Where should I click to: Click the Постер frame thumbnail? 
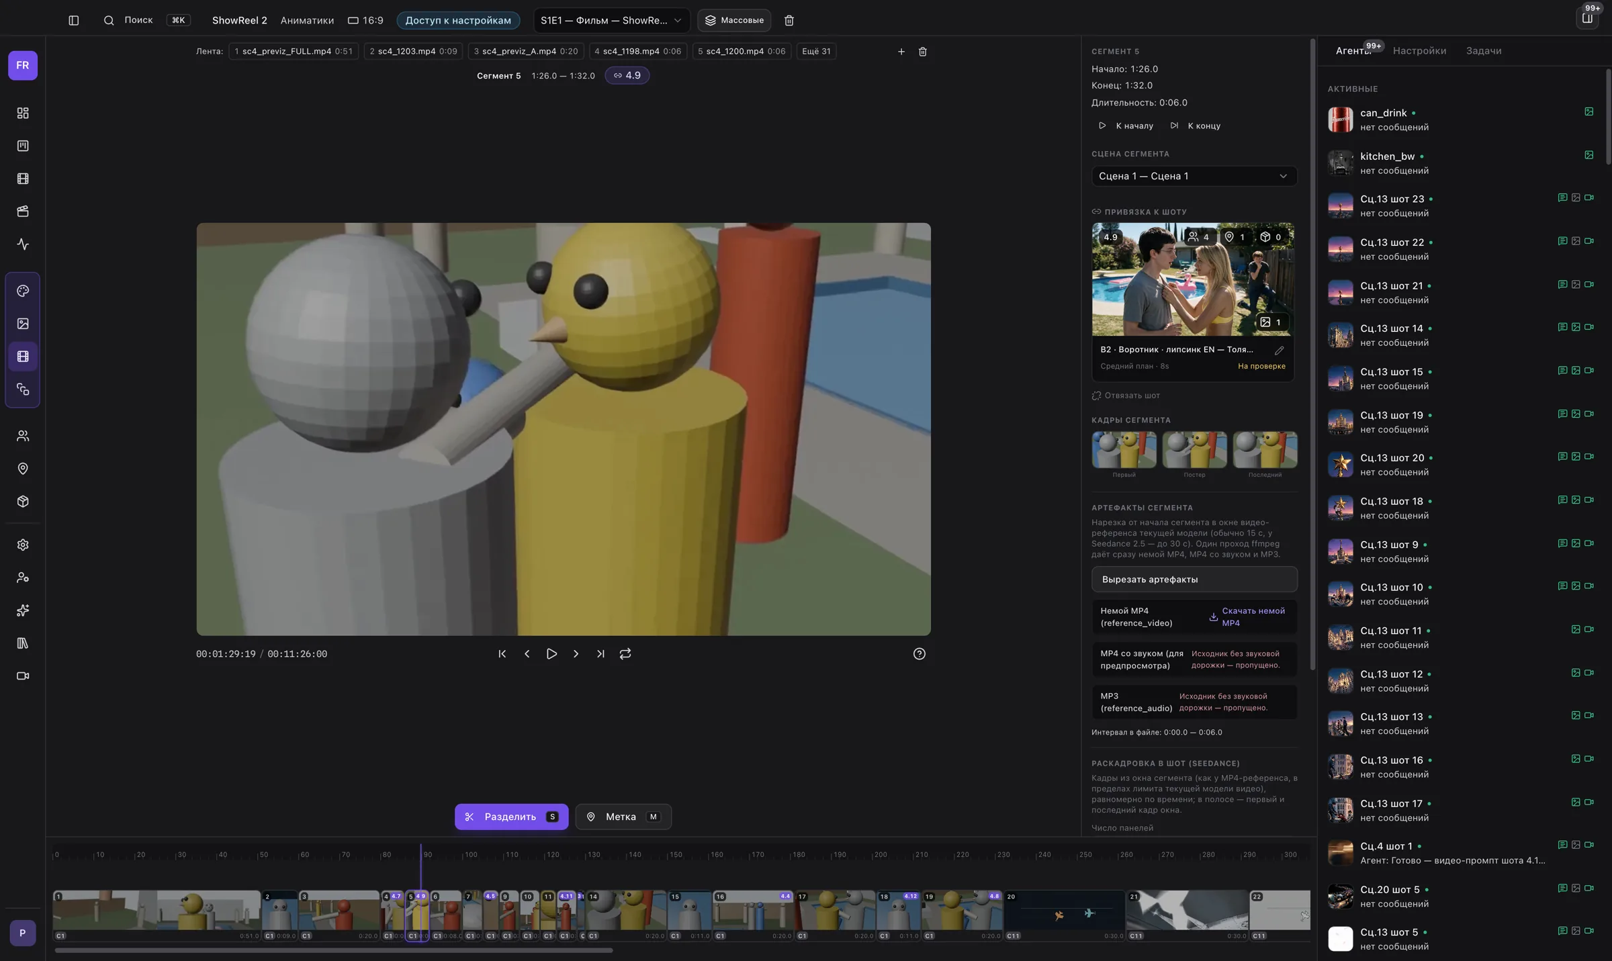pyautogui.click(x=1194, y=450)
